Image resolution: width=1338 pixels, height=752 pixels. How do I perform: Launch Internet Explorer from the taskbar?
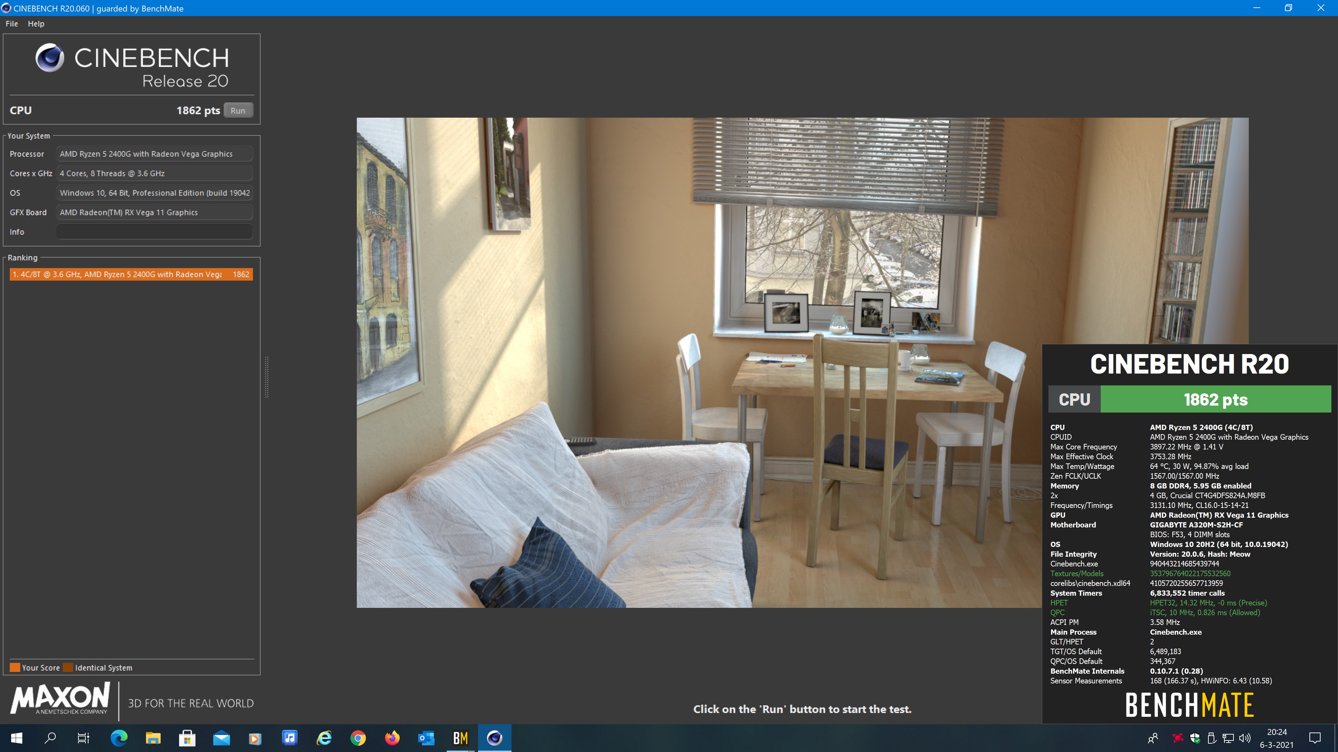tap(324, 738)
